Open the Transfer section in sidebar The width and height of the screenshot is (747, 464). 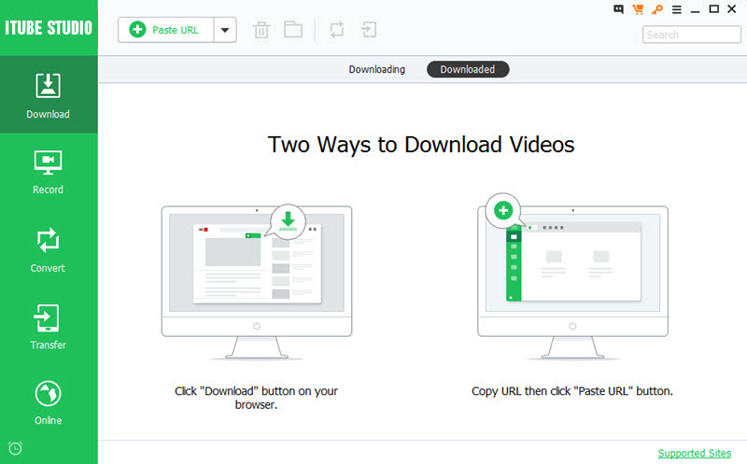point(49,327)
